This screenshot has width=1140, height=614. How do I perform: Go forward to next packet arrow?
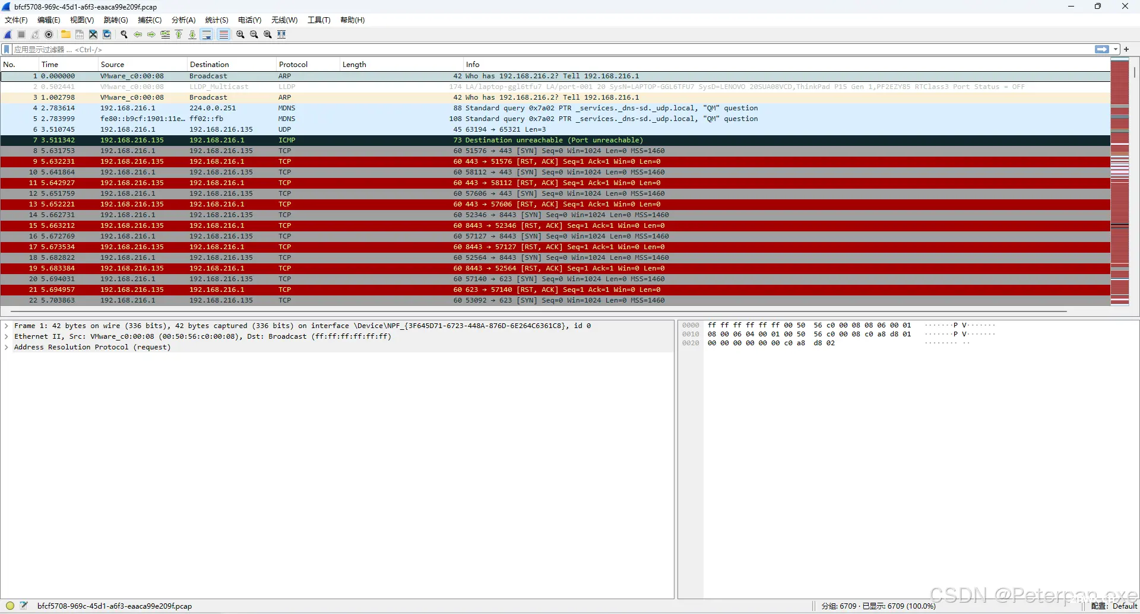151,34
